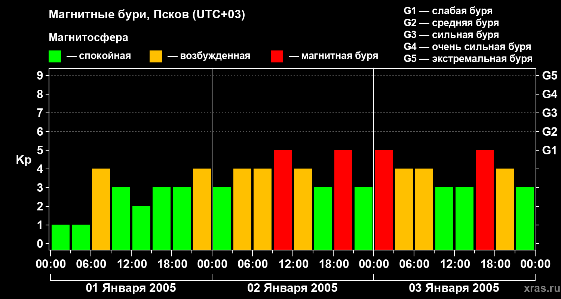Click the first orange bar on 01 Января
Viewport: 561px width, 299px height.
[x=101, y=209]
